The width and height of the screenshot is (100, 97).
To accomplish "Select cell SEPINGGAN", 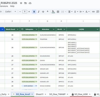I will pyautogui.click(x=47, y=77).
